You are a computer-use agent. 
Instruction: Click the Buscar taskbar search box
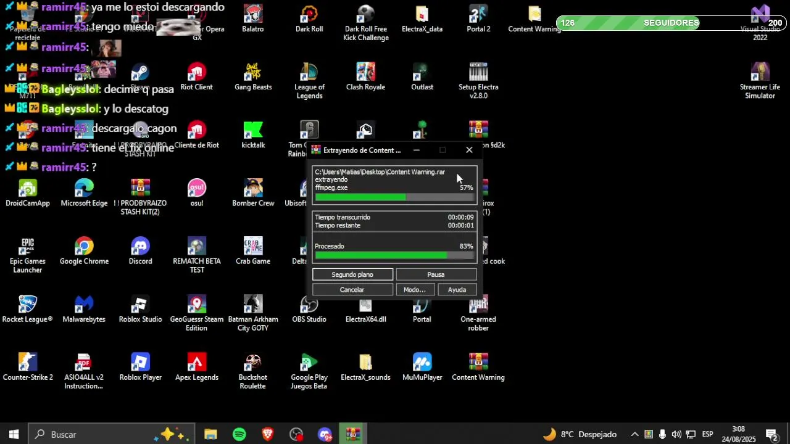tap(112, 434)
